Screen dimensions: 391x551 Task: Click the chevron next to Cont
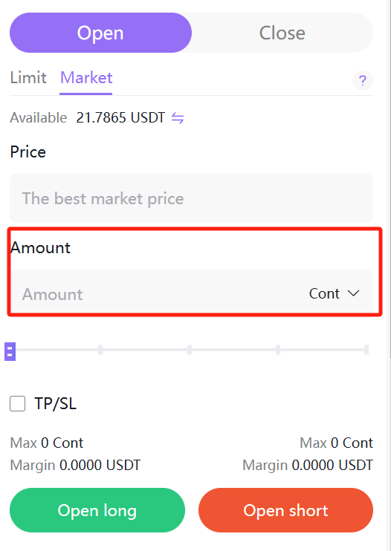pyautogui.click(x=353, y=293)
